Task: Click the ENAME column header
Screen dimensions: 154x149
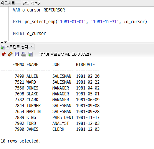Action: tap(32, 64)
